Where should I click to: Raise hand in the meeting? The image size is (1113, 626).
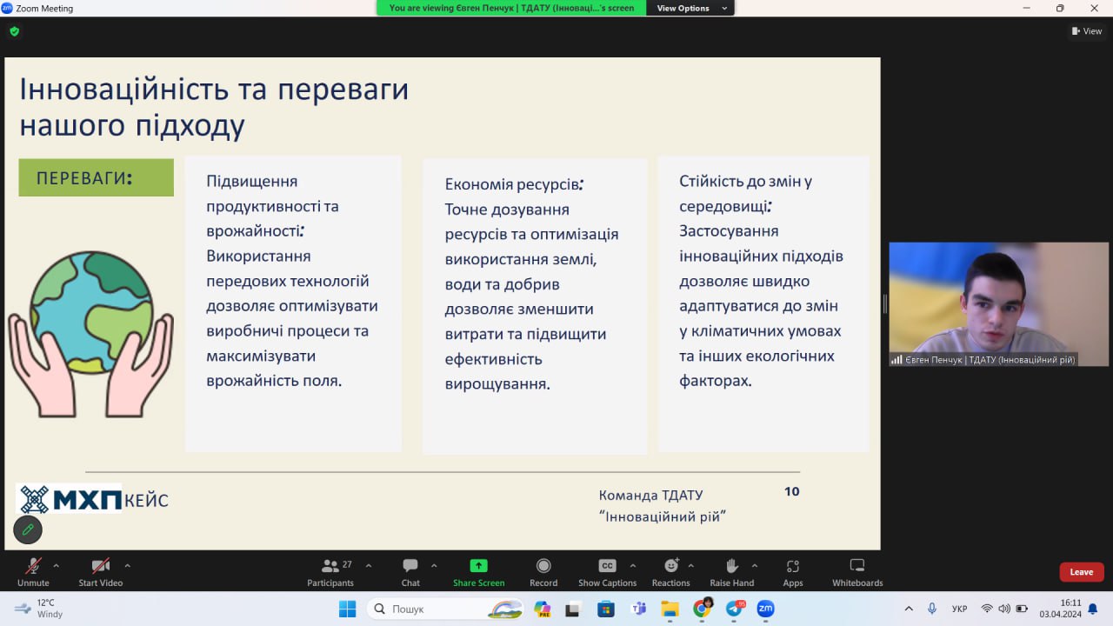(731, 566)
